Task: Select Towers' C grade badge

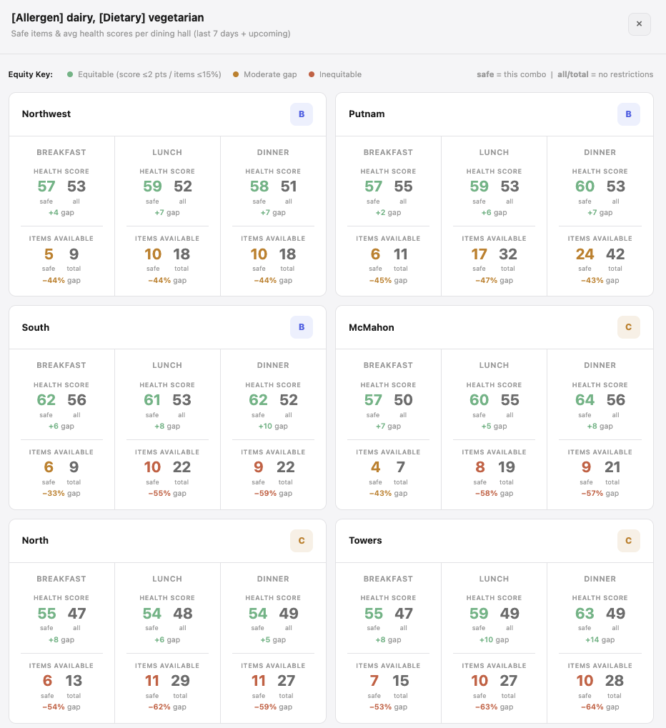Action: (x=628, y=540)
